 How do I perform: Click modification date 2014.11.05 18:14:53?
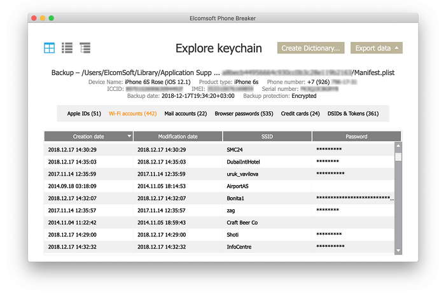[162, 186]
